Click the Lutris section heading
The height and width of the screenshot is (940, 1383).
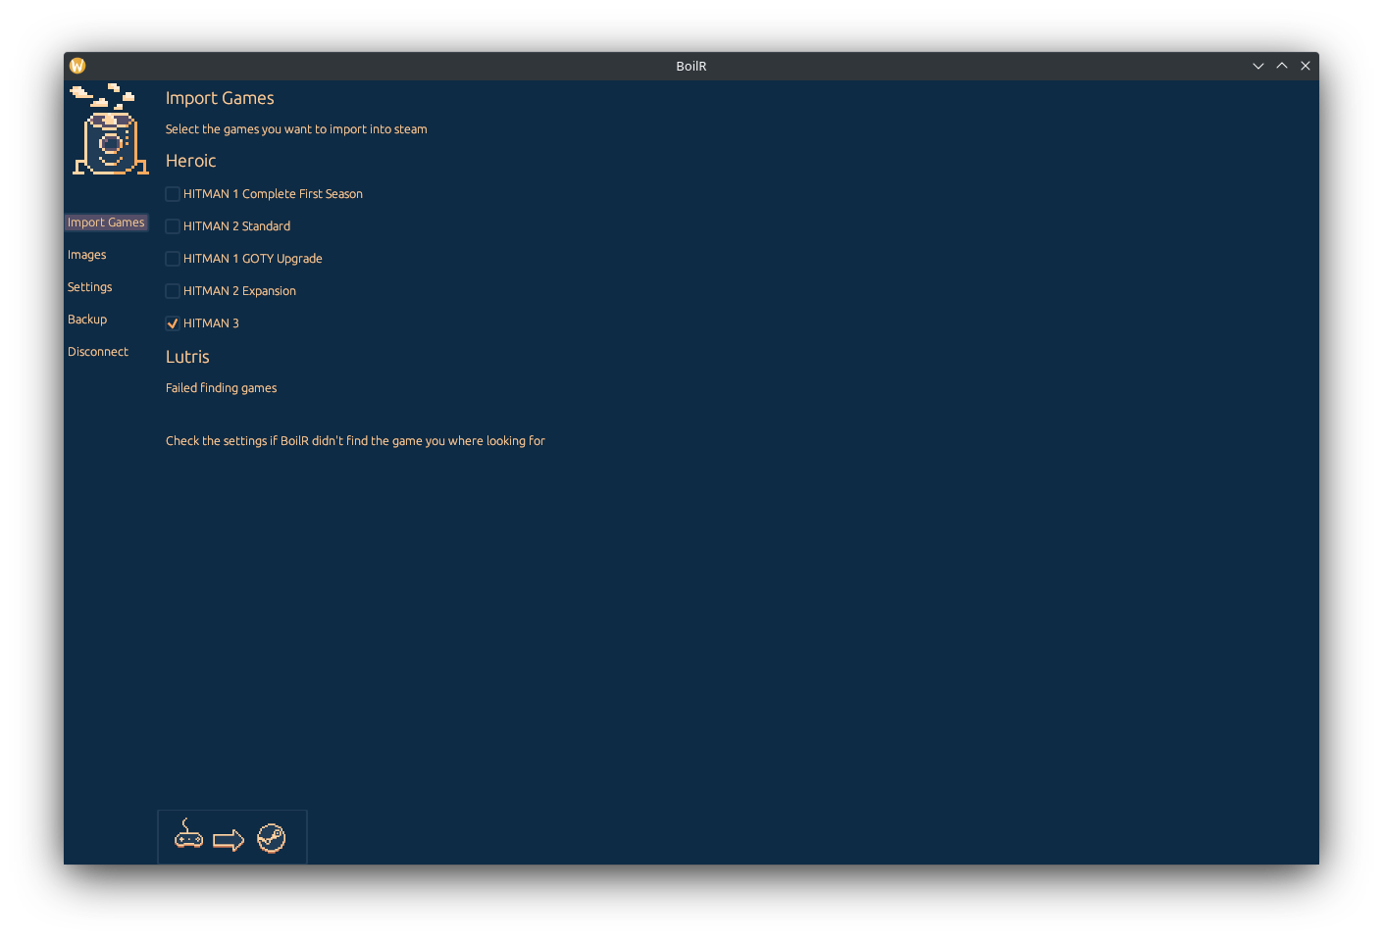tap(187, 357)
